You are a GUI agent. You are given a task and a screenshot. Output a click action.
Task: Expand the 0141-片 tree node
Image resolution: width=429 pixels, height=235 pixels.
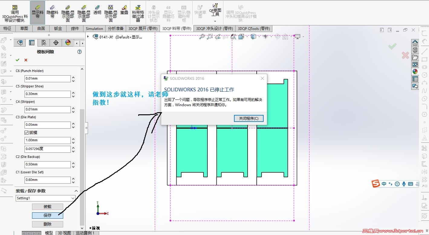pos(88,37)
